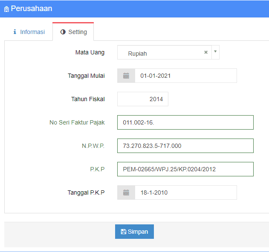This screenshot has height=252, width=269.
Task: Open the Rupiah currency combo box
Action: 165,52
